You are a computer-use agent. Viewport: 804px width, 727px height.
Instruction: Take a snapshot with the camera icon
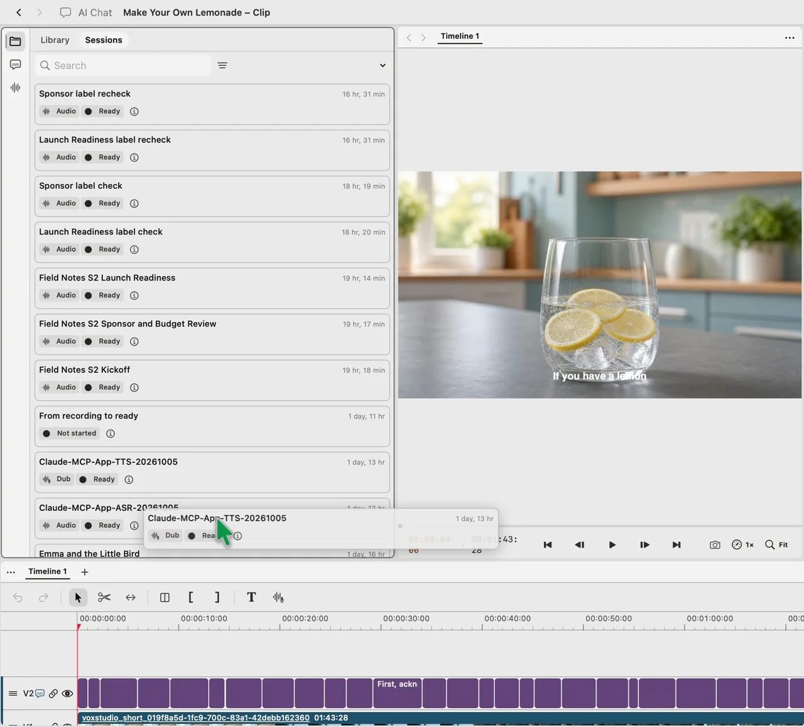pos(715,545)
